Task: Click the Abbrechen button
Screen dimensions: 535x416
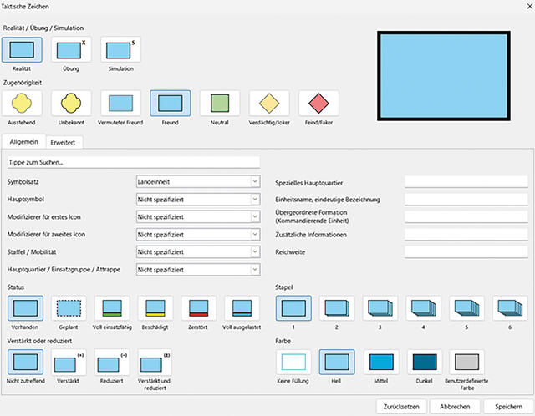Action: [455, 407]
